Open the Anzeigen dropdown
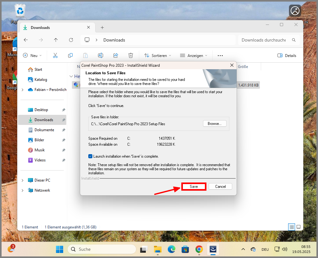318x258 pixels. click(194, 55)
